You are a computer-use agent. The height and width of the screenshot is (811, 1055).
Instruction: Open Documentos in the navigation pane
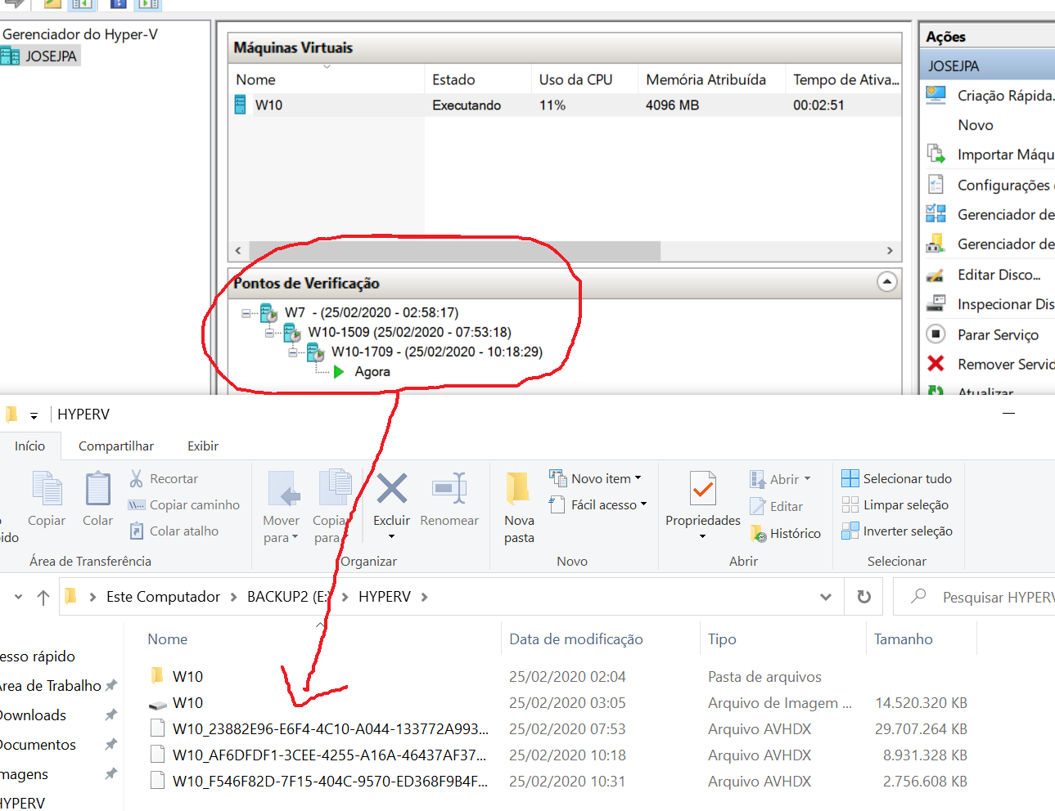pos(38,745)
